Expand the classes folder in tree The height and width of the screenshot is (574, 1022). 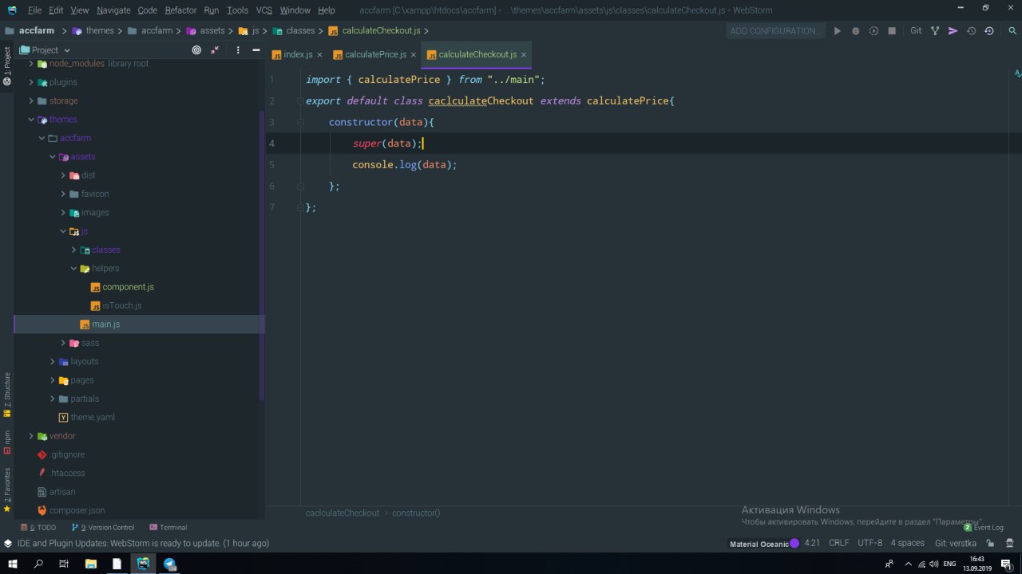coord(74,250)
